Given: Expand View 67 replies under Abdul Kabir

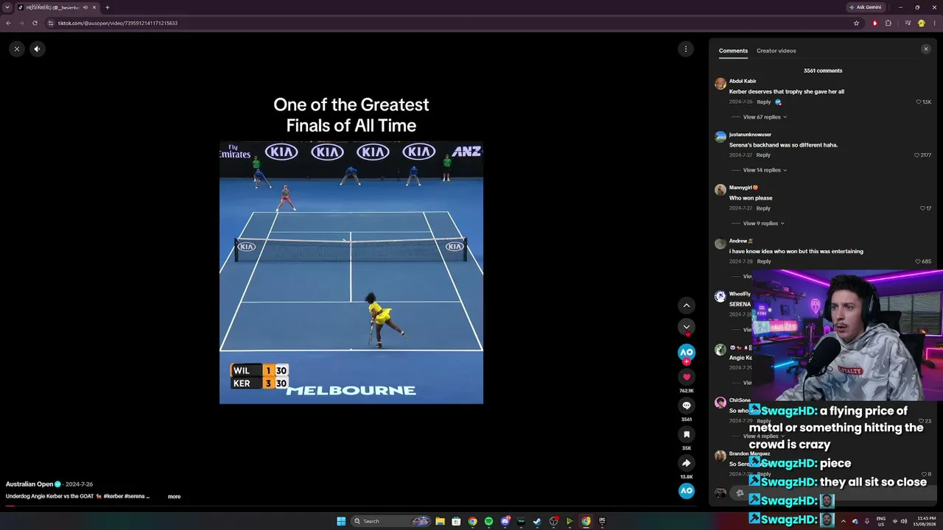Looking at the screenshot, I should (x=765, y=117).
